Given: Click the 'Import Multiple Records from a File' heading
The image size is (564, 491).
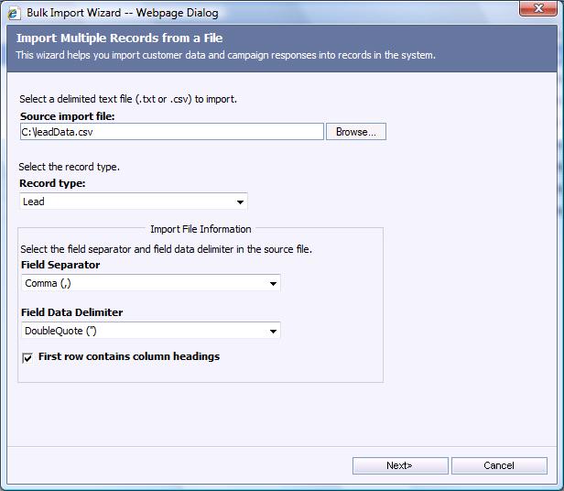Looking at the screenshot, I should 119,38.
